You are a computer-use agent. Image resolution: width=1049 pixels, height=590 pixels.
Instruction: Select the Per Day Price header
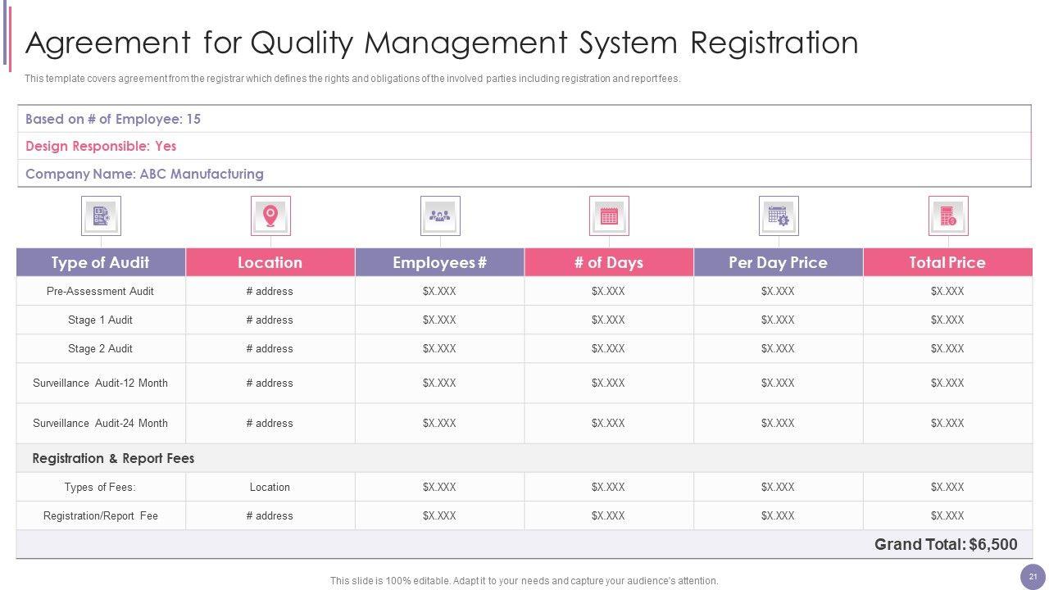(778, 262)
